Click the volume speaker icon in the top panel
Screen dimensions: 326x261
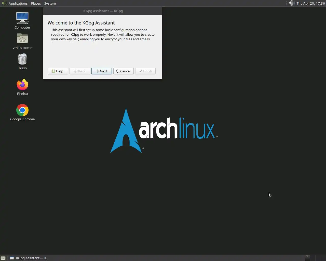(291, 3)
